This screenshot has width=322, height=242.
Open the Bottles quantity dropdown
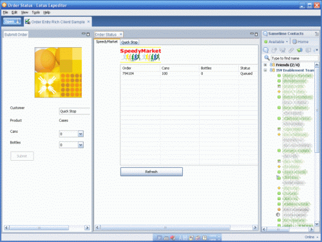[x=80, y=145]
